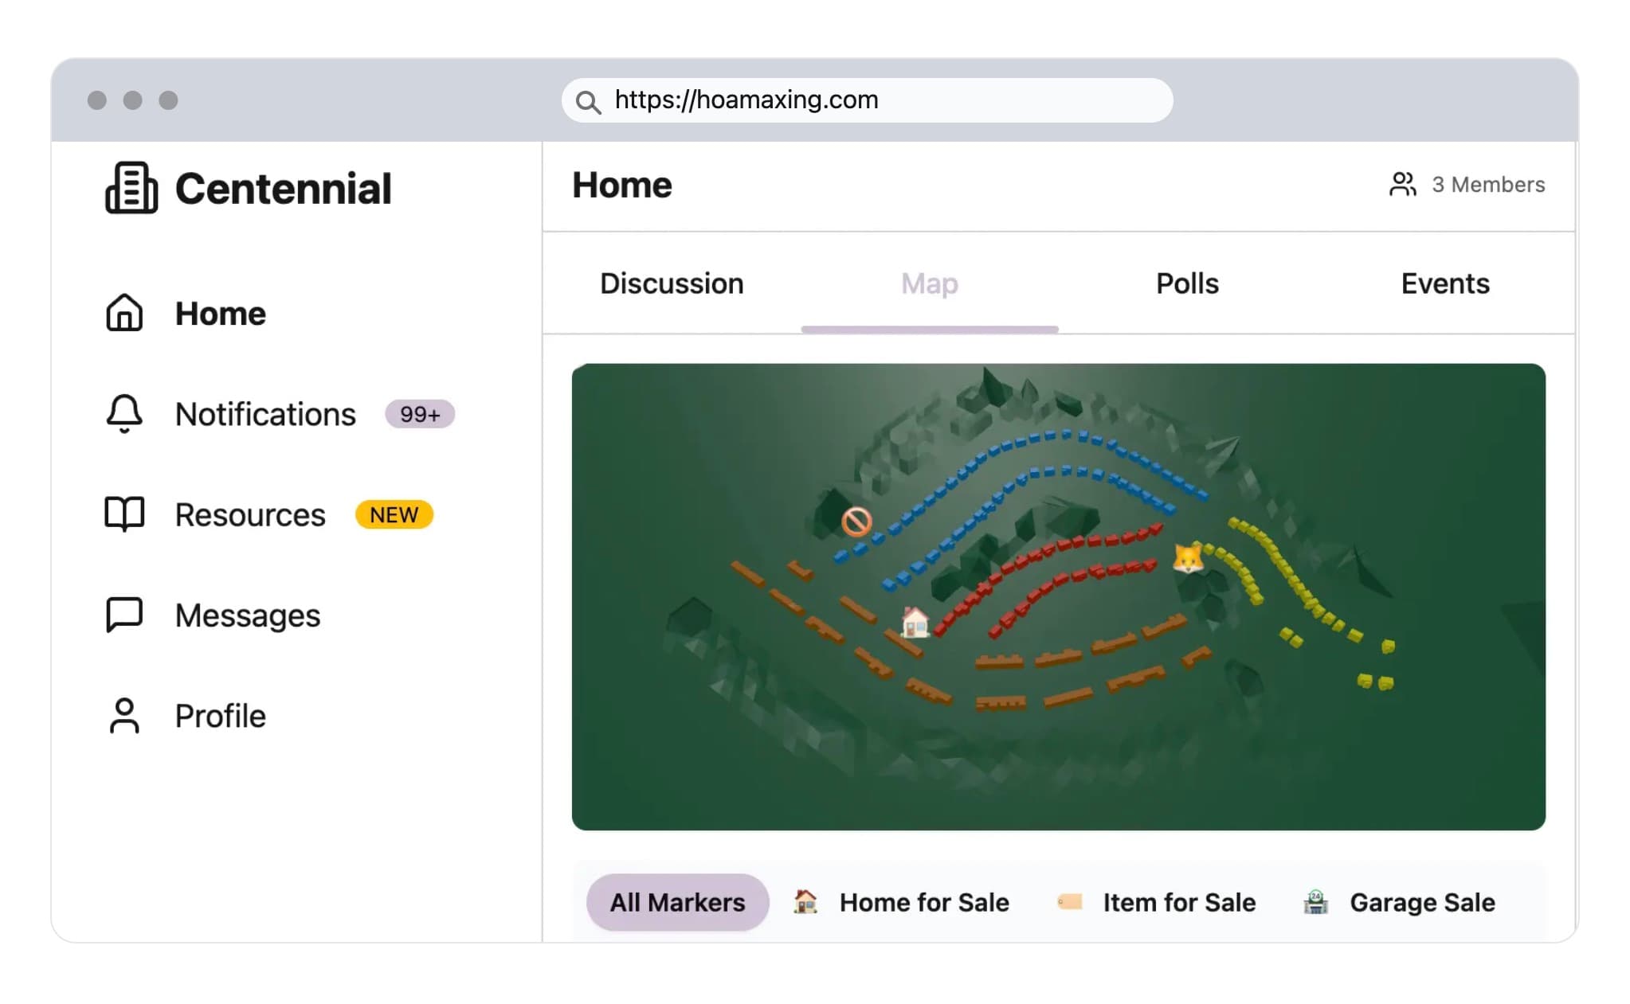Click the Map tab label

[929, 283]
